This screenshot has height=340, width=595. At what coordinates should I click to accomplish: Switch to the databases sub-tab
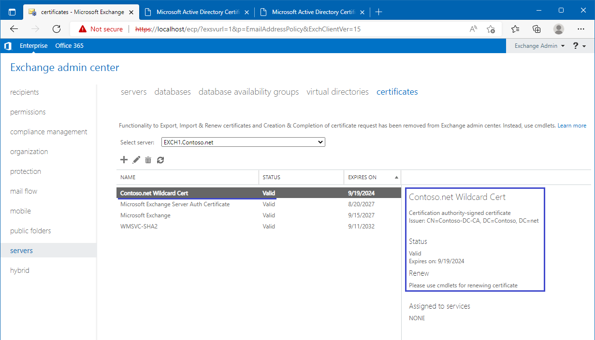(x=173, y=92)
